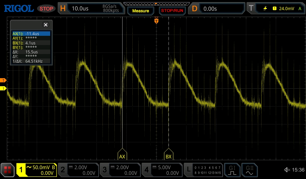
Task: Select the ΔY row in cursor popup
Action: click(31, 56)
